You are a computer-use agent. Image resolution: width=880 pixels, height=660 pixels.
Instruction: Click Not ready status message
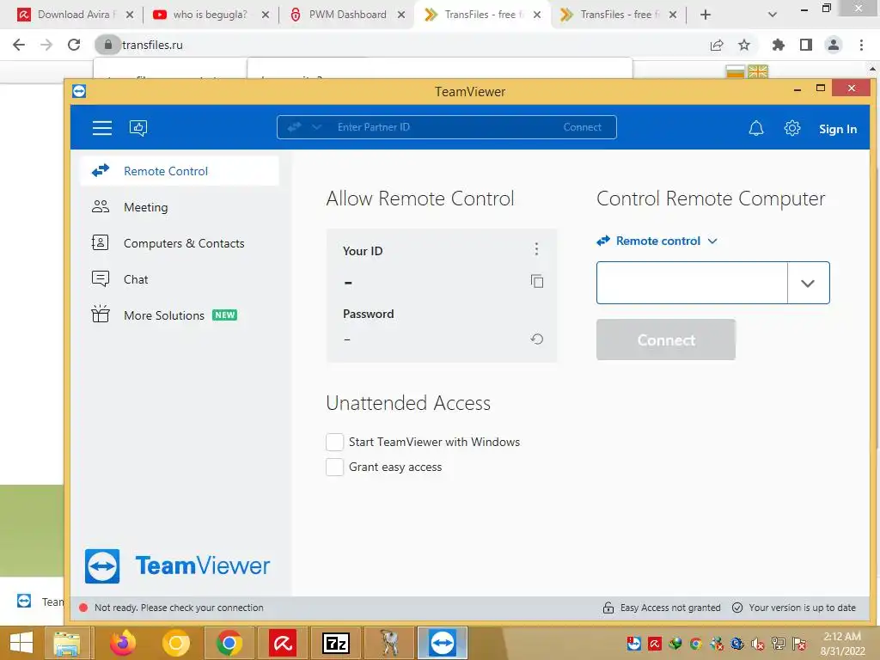(179, 608)
